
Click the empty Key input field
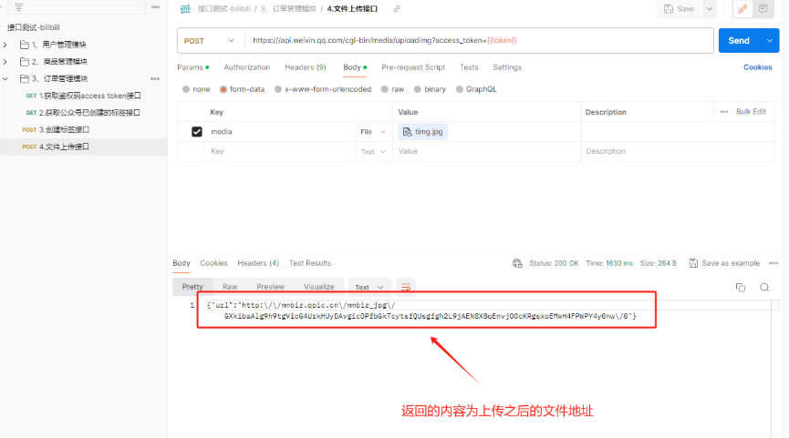click(x=282, y=151)
